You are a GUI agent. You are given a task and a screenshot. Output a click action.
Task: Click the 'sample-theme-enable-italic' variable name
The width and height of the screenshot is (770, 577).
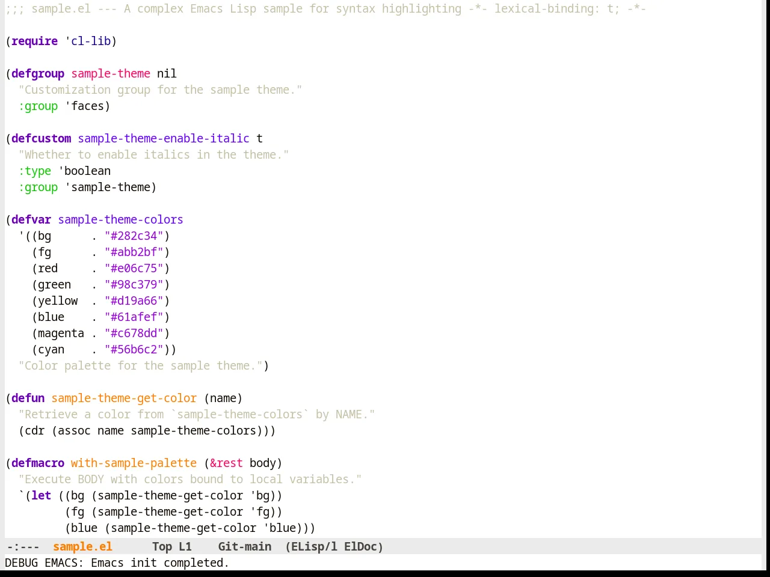pos(164,138)
